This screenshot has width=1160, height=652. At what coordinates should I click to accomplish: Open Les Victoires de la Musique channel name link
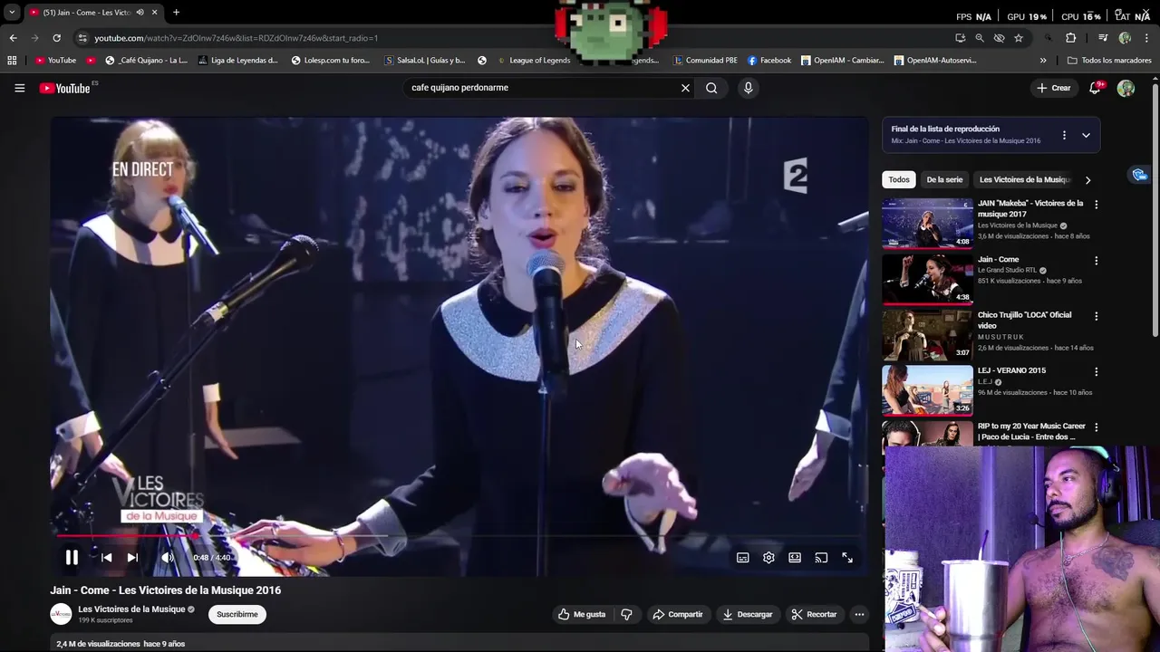tap(131, 609)
